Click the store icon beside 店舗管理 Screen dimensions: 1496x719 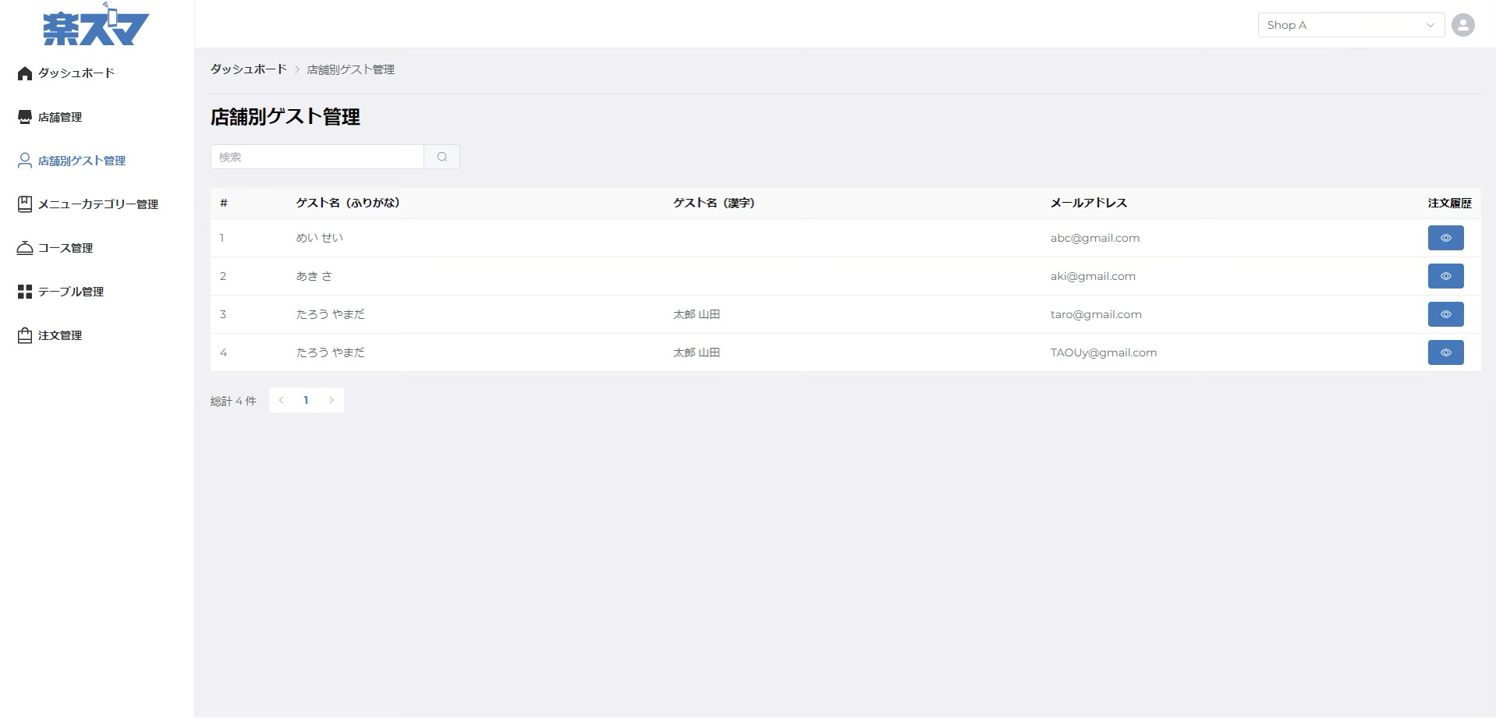coord(25,117)
